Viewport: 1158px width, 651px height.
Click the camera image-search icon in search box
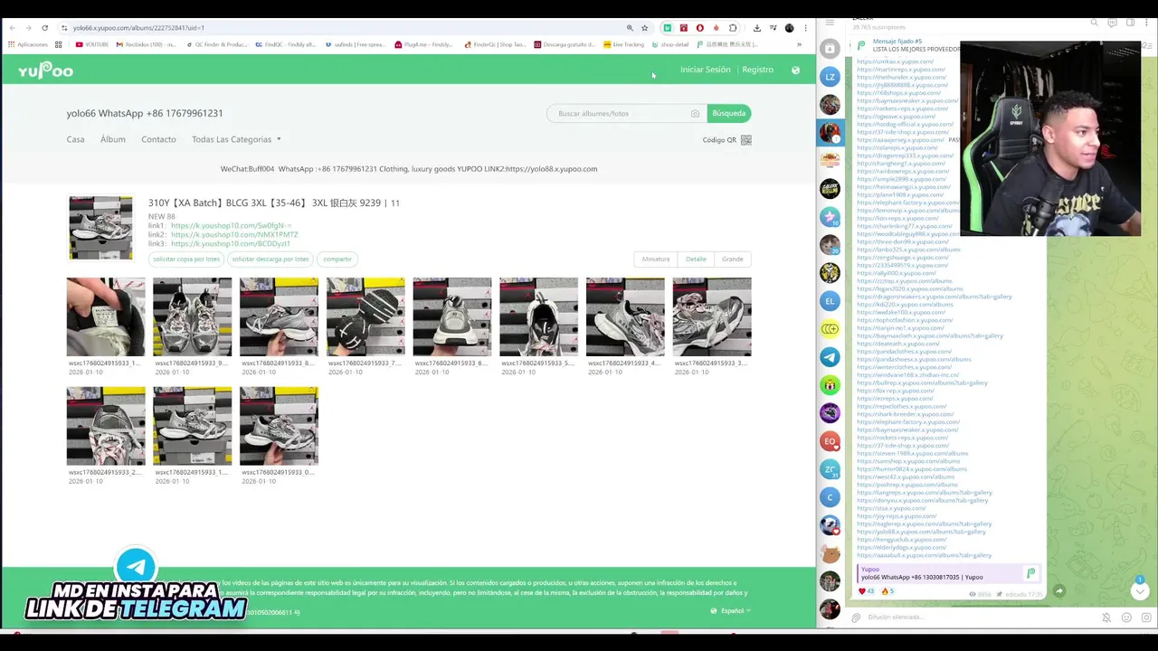[695, 113]
